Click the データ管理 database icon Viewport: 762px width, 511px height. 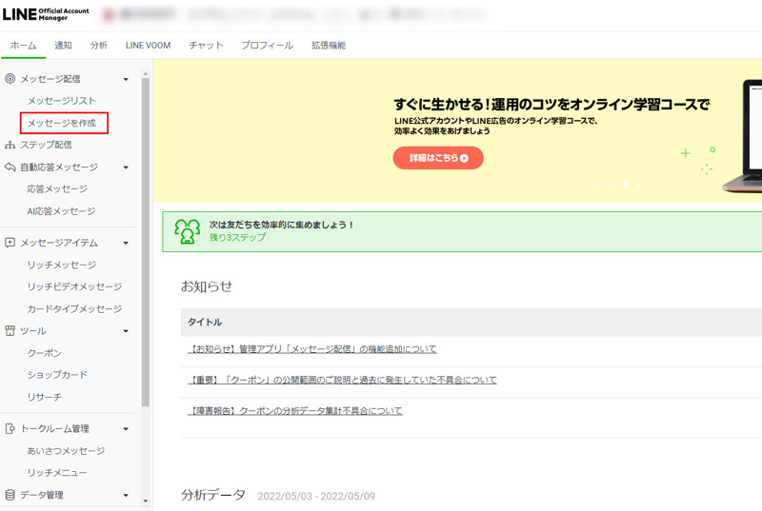click(10, 495)
